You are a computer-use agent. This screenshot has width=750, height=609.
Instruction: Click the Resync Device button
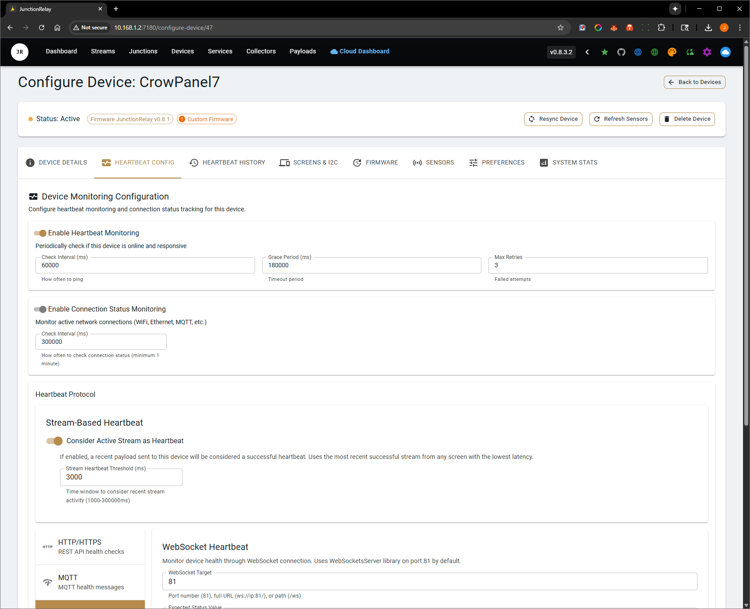pyautogui.click(x=553, y=119)
